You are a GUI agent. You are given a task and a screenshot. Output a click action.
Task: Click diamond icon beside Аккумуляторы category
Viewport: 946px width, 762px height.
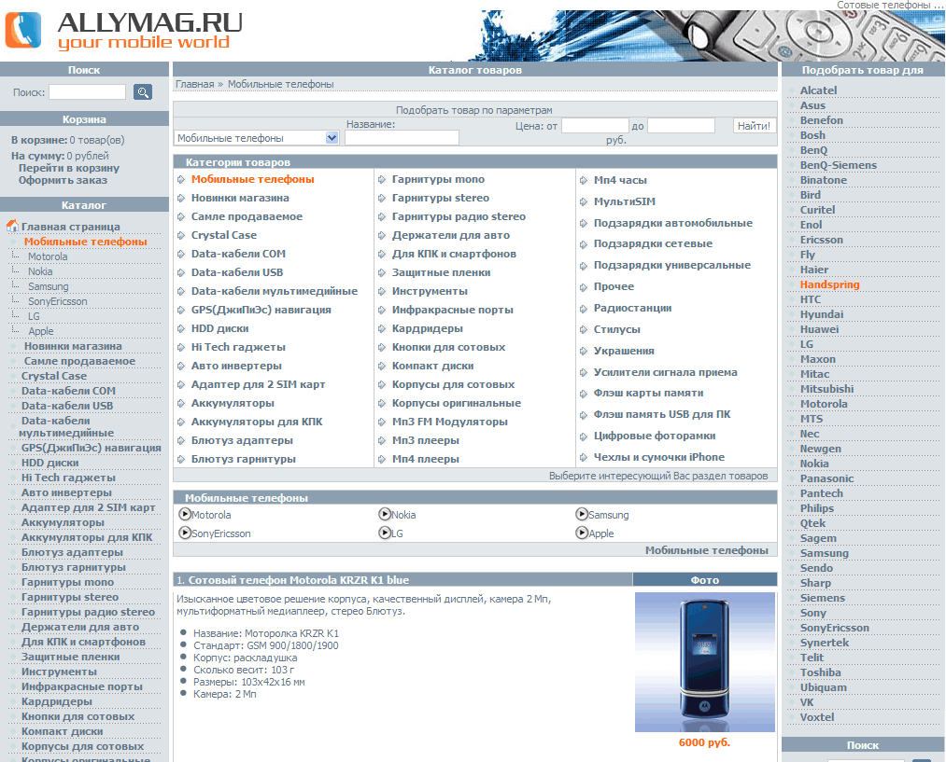tap(181, 404)
